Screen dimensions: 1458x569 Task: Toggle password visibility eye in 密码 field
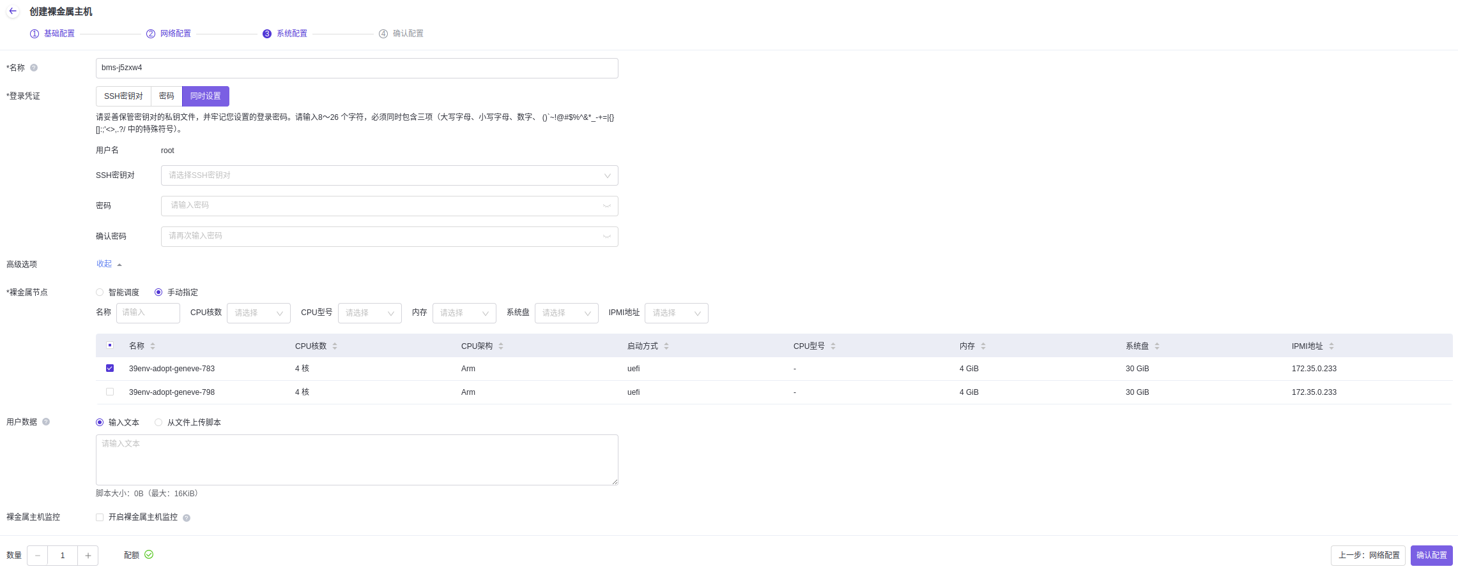(x=606, y=206)
